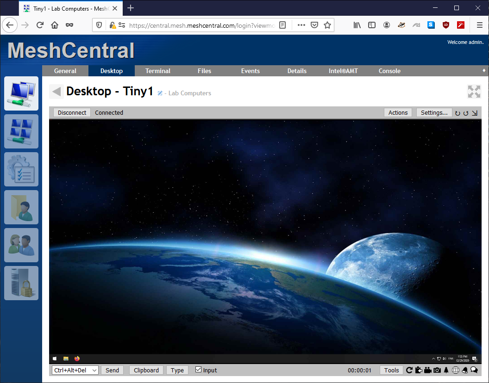
Task: Open the Ctrl+Alt+Del key combination dropdown
Action: coord(75,370)
